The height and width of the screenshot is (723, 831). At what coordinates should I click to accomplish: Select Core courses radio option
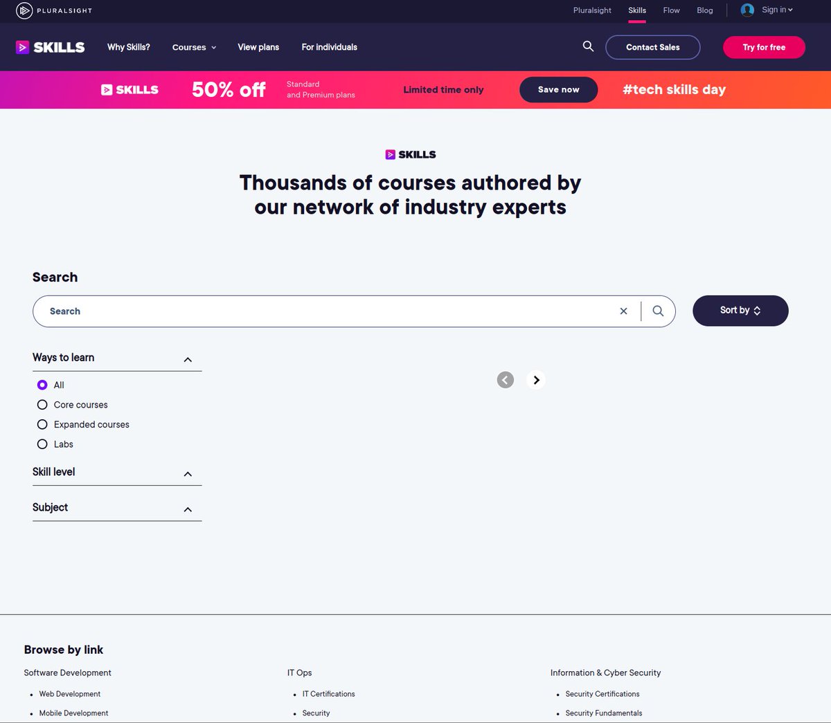[x=42, y=405]
